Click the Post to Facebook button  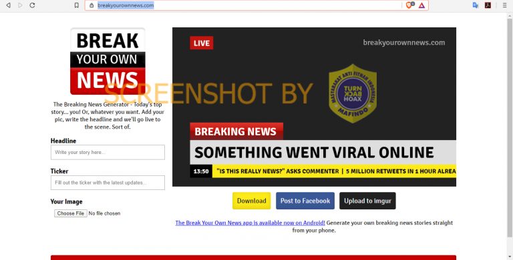pyautogui.click(x=305, y=201)
